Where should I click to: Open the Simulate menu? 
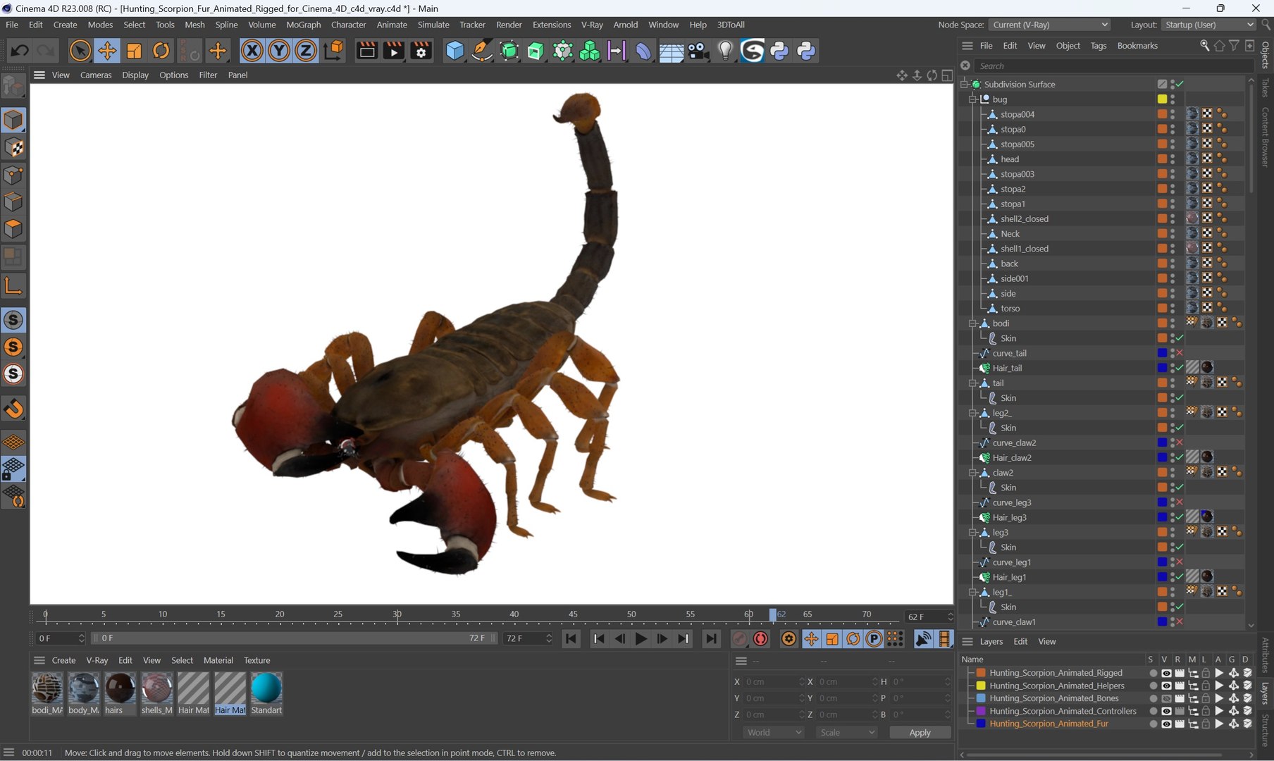[x=433, y=25]
